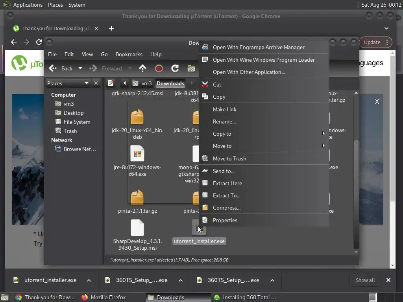Close the Places side pane
The image size is (403, 302).
tap(96, 83)
